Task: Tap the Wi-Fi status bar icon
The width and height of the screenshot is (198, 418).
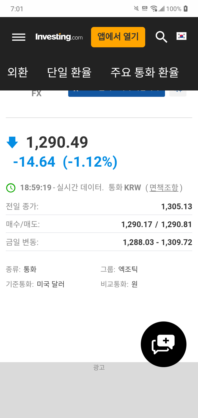Action: click(154, 9)
